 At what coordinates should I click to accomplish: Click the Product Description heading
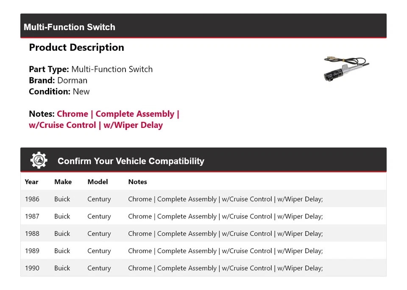[x=76, y=47]
